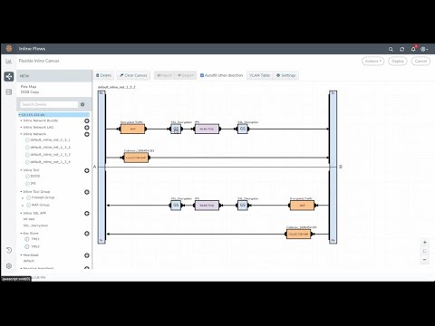435x326 pixels.
Task: Select second key store entry
Action: pos(35,246)
